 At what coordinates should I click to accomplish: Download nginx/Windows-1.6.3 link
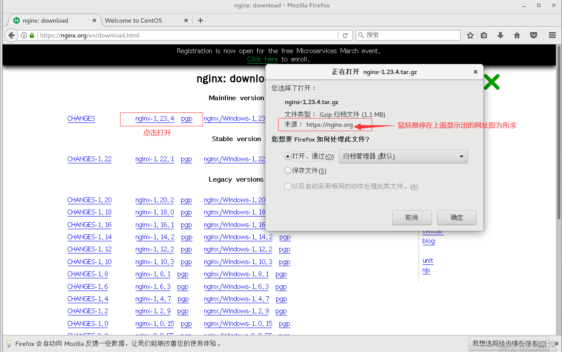[x=236, y=287]
